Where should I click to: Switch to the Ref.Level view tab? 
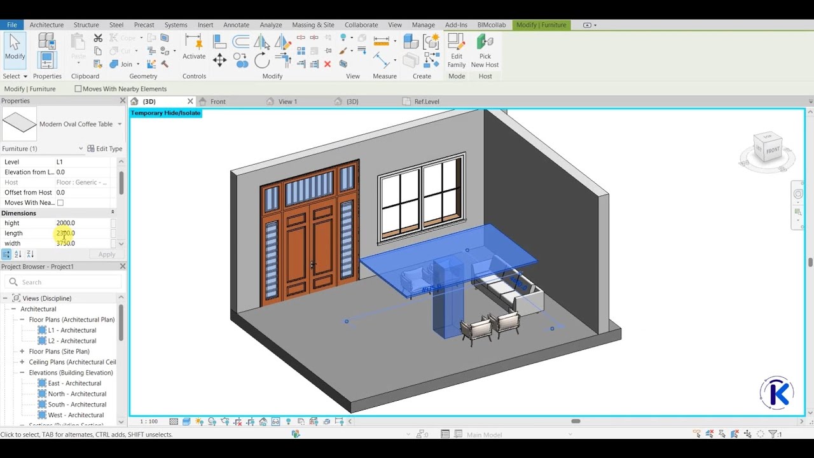pyautogui.click(x=427, y=102)
